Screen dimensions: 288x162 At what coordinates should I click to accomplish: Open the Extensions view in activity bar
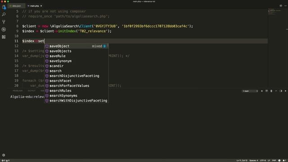4,37
